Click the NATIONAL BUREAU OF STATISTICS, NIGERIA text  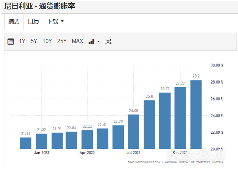[194, 162]
